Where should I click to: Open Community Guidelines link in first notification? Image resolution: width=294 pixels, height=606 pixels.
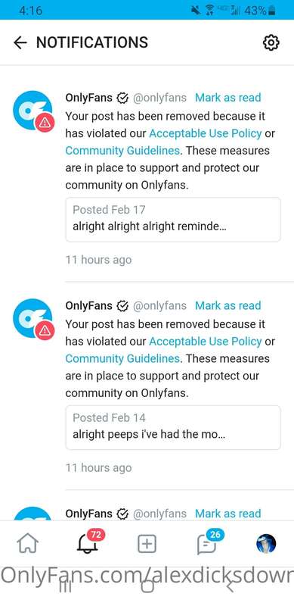122,150
